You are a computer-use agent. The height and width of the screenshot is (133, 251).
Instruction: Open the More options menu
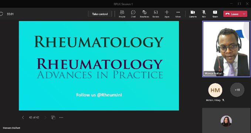click(x=178, y=14)
